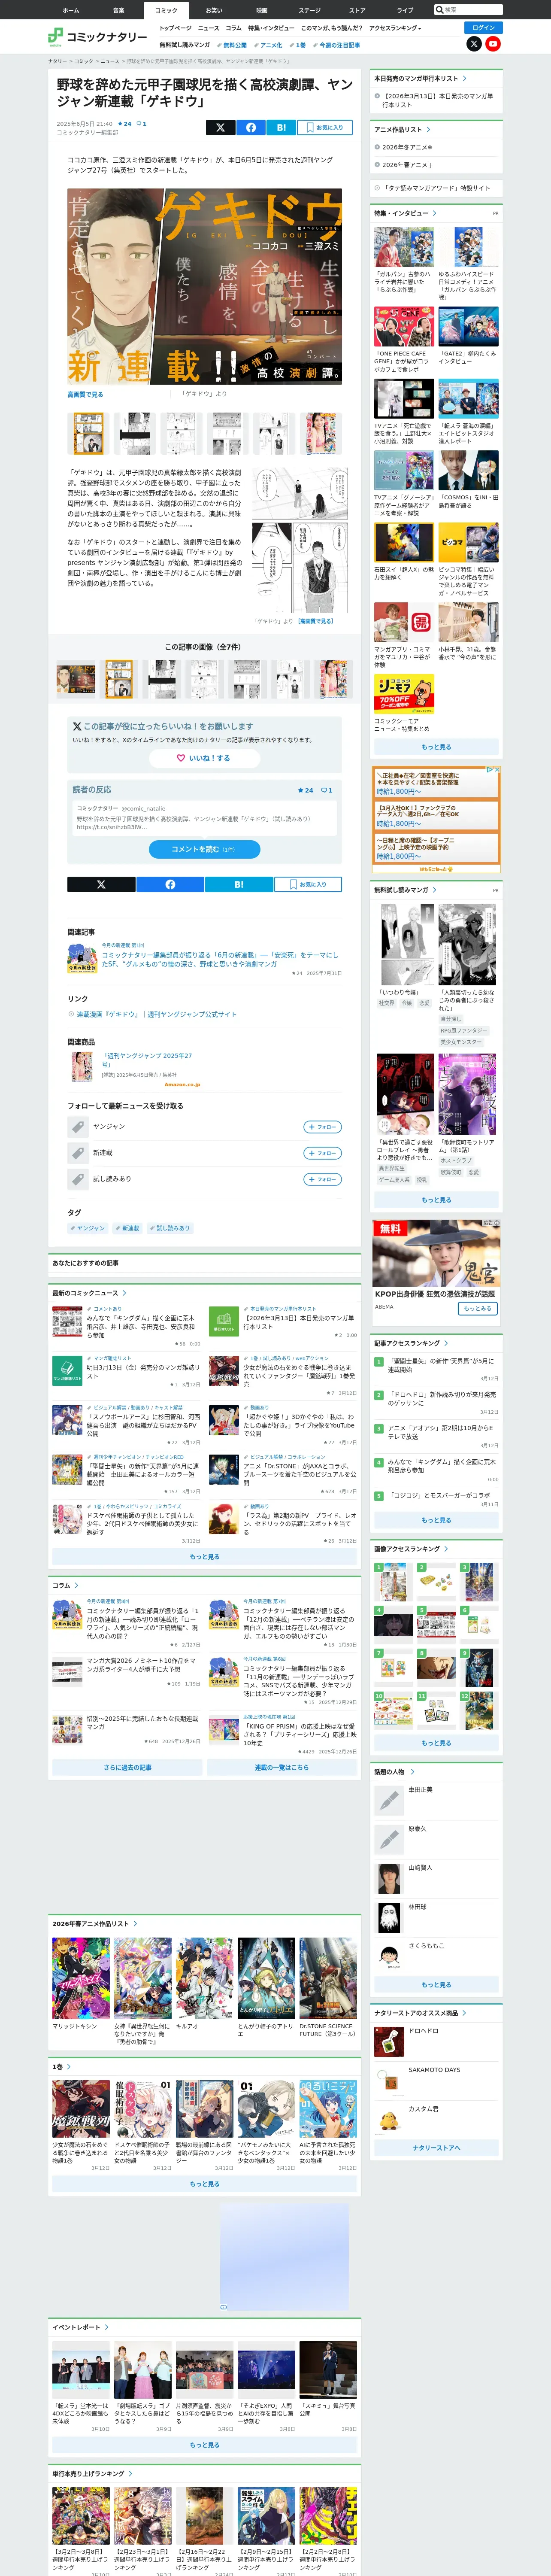Share on X below the article title

coord(220,127)
